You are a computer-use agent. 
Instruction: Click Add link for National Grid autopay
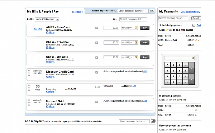click(x=145, y=101)
